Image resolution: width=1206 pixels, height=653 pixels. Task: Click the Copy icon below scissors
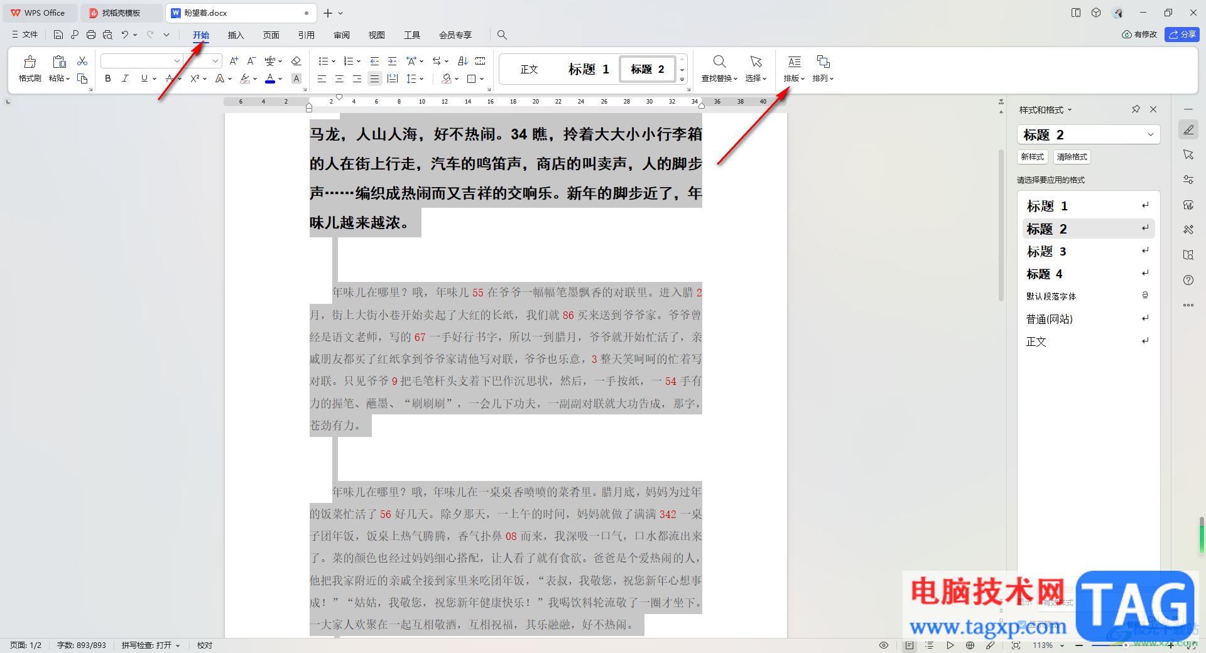click(x=82, y=78)
